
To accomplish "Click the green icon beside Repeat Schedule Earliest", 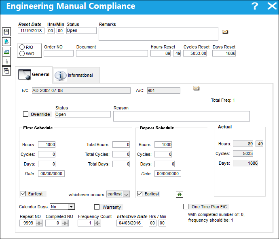I will [x=180, y=194].
